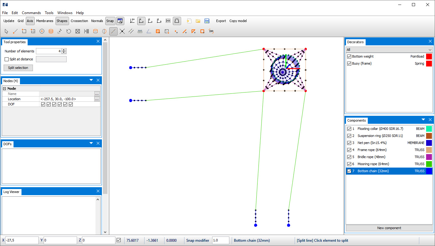Select the angle measurement tool
The height and width of the screenshot is (246, 435).
coord(149,31)
